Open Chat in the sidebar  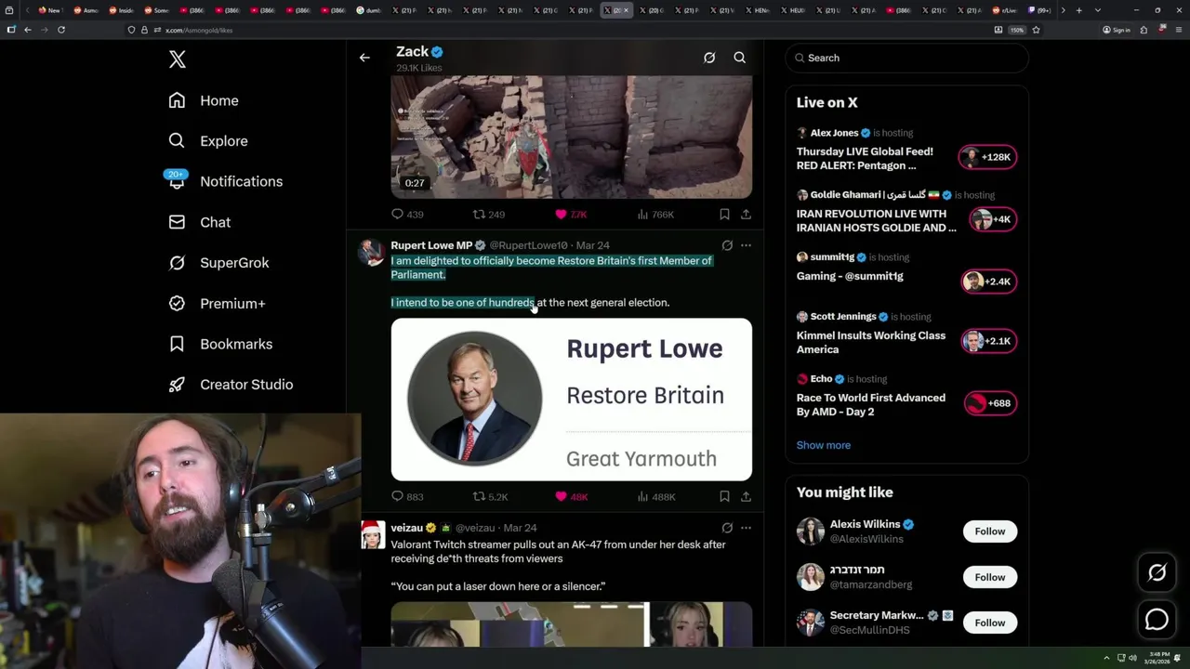[x=199, y=222]
